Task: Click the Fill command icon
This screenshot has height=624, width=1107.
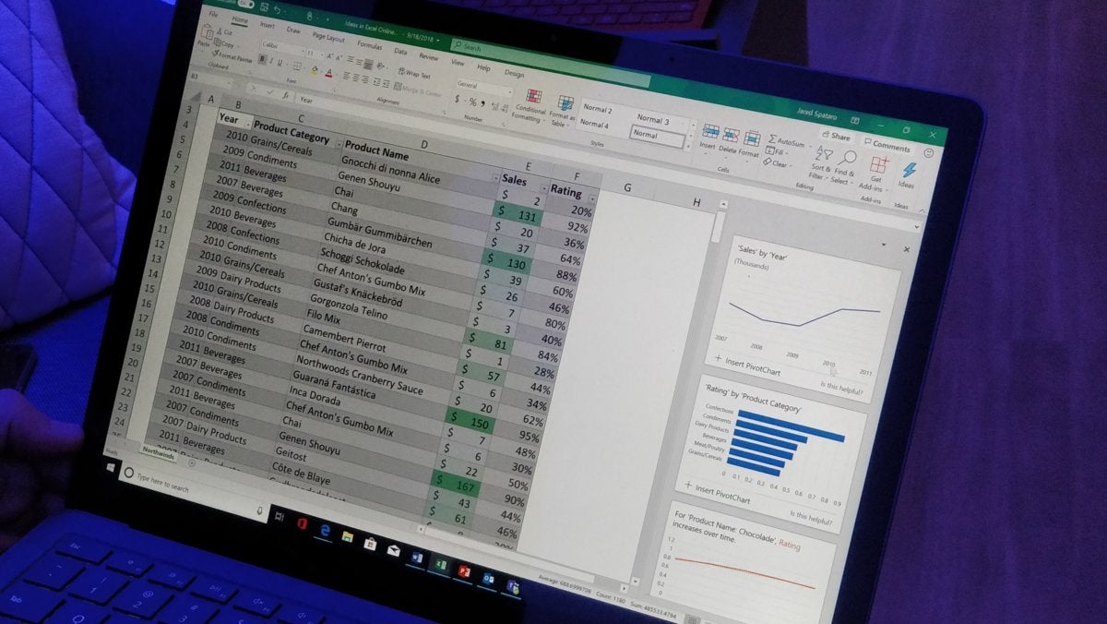Action: (x=770, y=150)
